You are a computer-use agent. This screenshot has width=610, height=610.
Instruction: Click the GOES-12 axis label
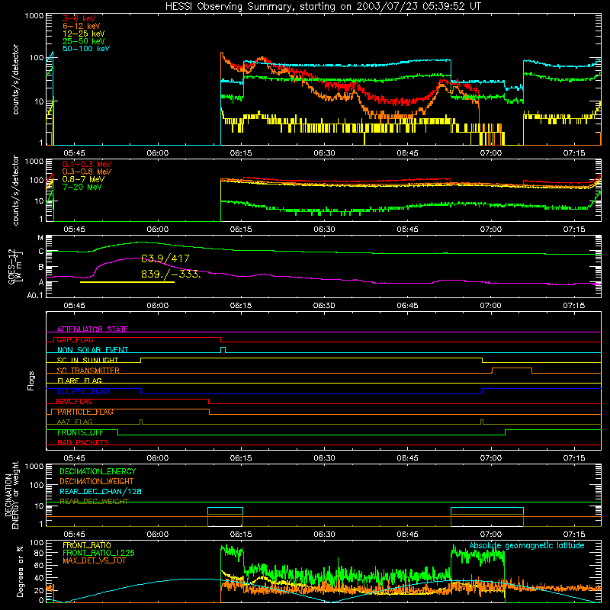pyautogui.click(x=15, y=267)
